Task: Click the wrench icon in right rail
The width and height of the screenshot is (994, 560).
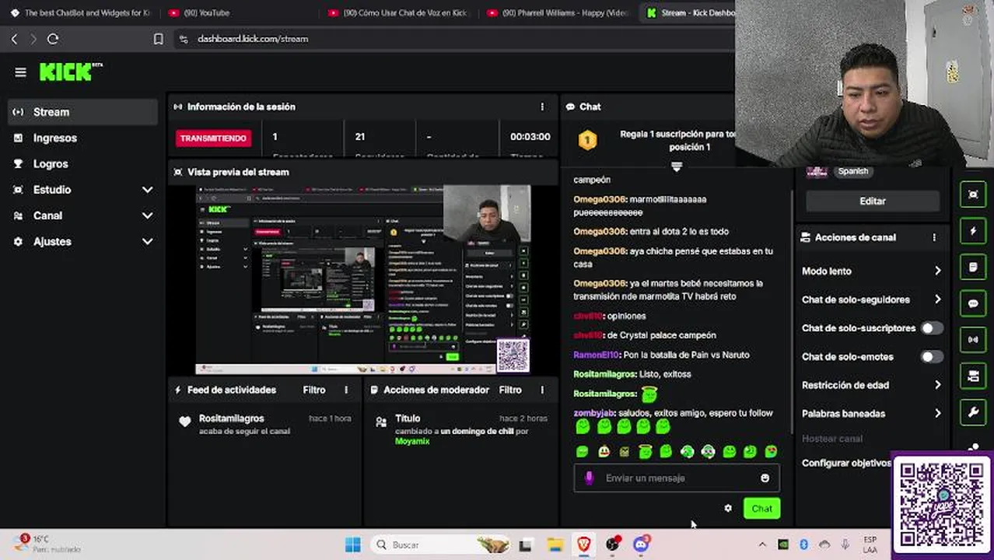Action: (973, 413)
